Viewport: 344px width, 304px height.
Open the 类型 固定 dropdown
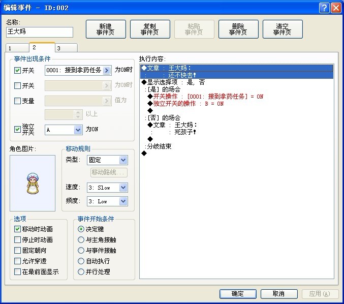point(123,160)
